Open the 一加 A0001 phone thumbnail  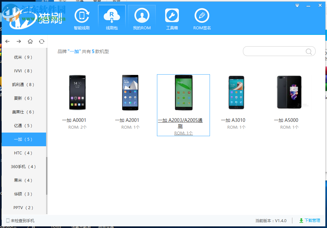point(77,93)
